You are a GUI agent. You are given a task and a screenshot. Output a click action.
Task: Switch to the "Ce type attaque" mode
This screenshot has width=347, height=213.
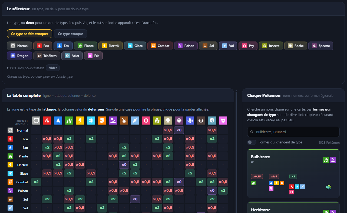(x=71, y=34)
